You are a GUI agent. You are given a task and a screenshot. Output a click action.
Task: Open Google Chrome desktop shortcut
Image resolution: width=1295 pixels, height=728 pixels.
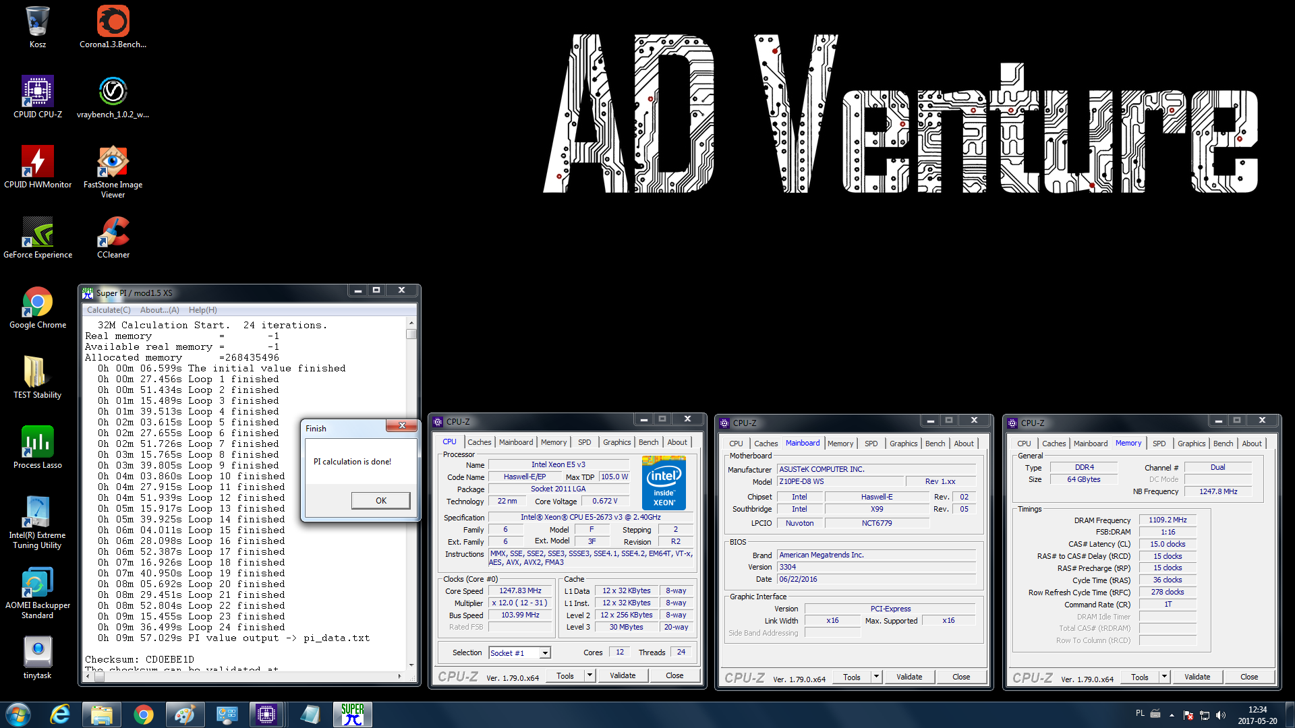[x=38, y=307]
